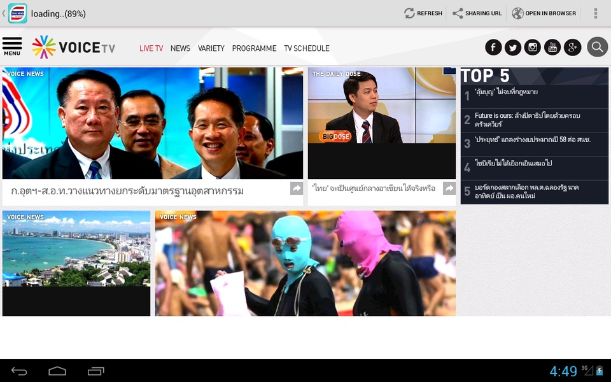Viewport: 611px width, 382px height.
Task: Select the TV SCHEDULE menu item
Action: point(307,48)
